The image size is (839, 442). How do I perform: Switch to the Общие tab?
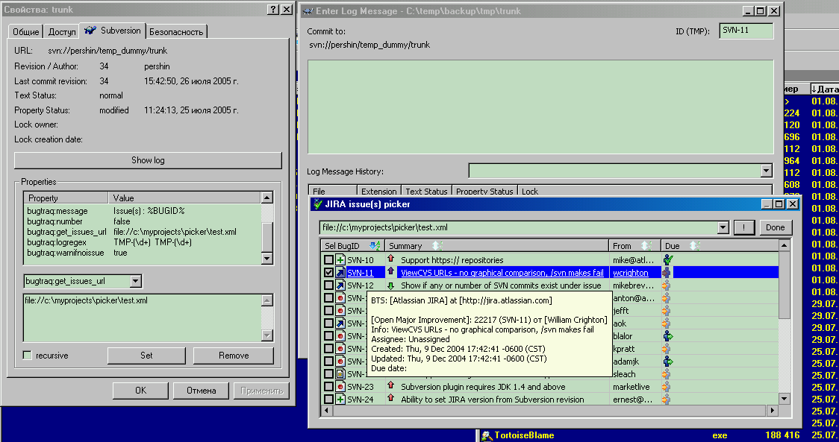point(25,32)
